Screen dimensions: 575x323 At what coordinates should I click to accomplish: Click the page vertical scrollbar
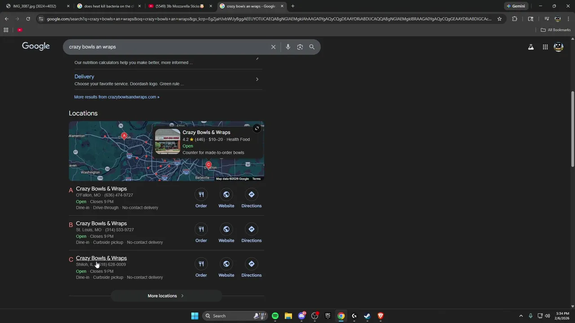tap(572, 129)
